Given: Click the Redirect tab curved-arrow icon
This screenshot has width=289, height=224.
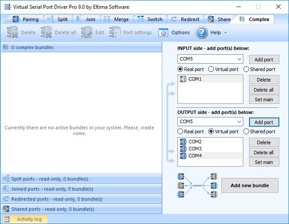Looking at the screenshot, I should pyautogui.click(x=173, y=19).
